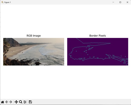Select the Zoom to rectangle magnifier

(x=21, y=102)
